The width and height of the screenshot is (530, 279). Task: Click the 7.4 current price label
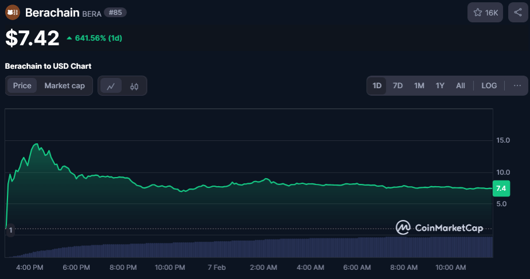pyautogui.click(x=500, y=188)
